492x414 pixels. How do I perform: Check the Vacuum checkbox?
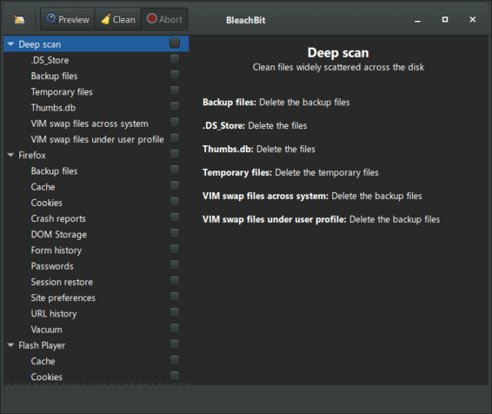[175, 328]
